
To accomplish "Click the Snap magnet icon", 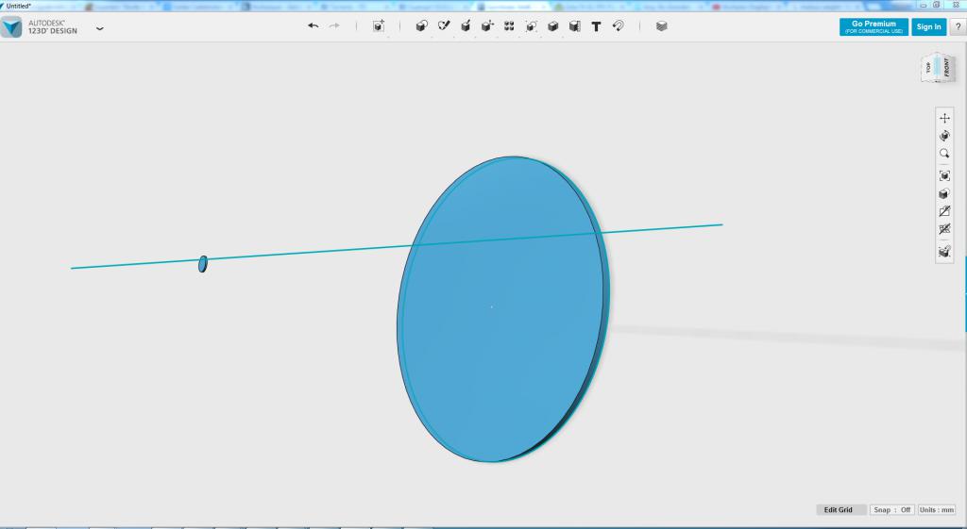I will (x=619, y=26).
